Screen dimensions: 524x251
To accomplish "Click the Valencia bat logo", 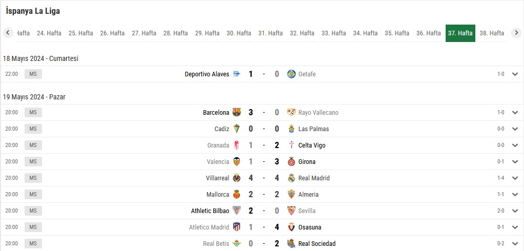I will click(x=237, y=162).
